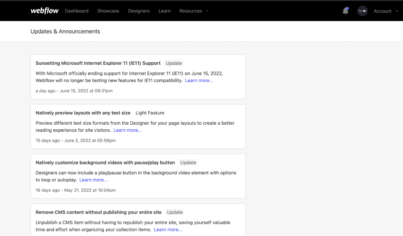
Task: Click Update tag next to IE11 Support
Action: click(174, 63)
